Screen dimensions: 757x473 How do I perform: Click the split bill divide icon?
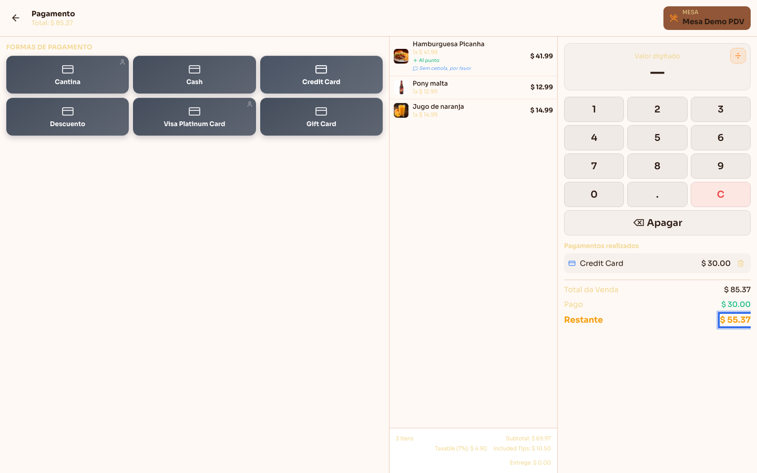pos(738,56)
